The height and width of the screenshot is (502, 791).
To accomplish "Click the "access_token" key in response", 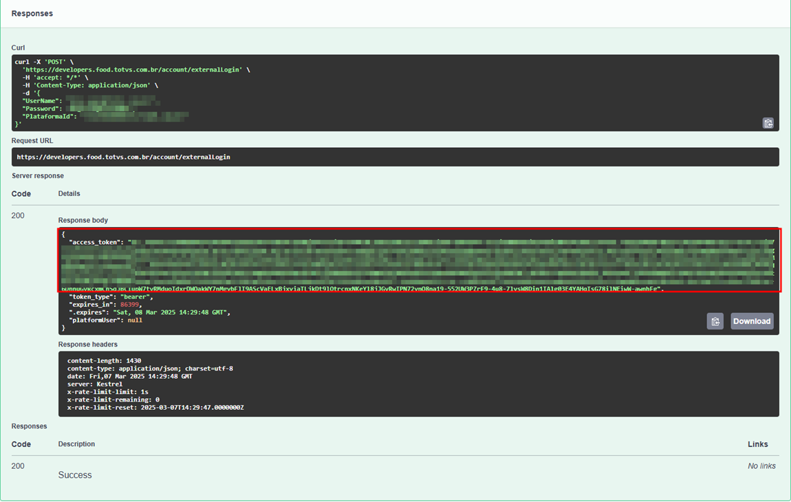I will (x=96, y=242).
